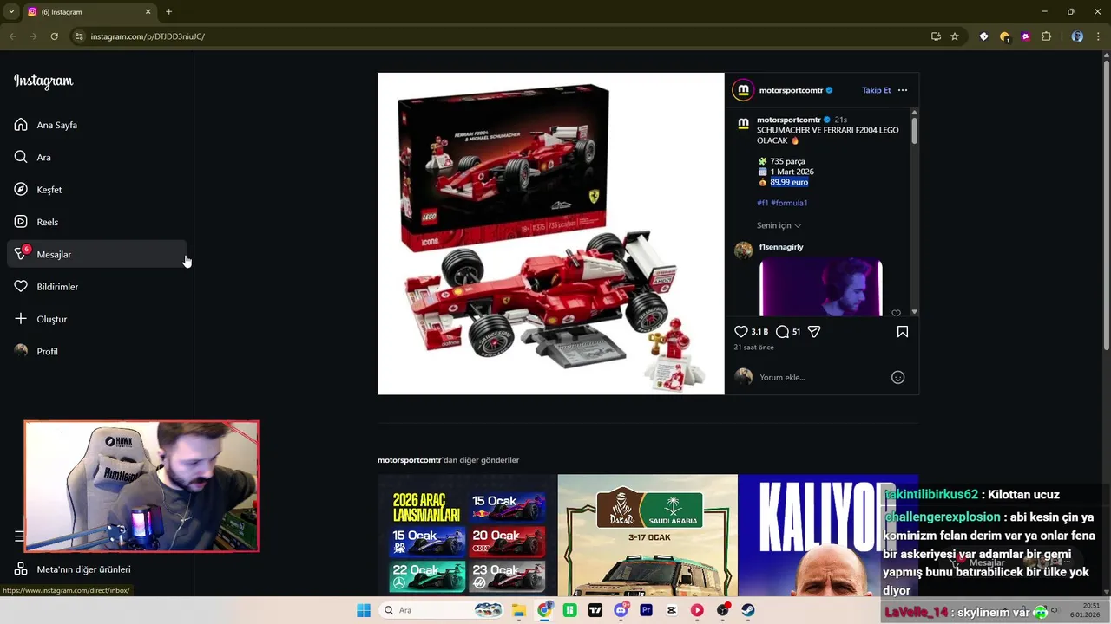
Task: Open the Dakar Saudi Arabia post
Action: tap(648, 535)
